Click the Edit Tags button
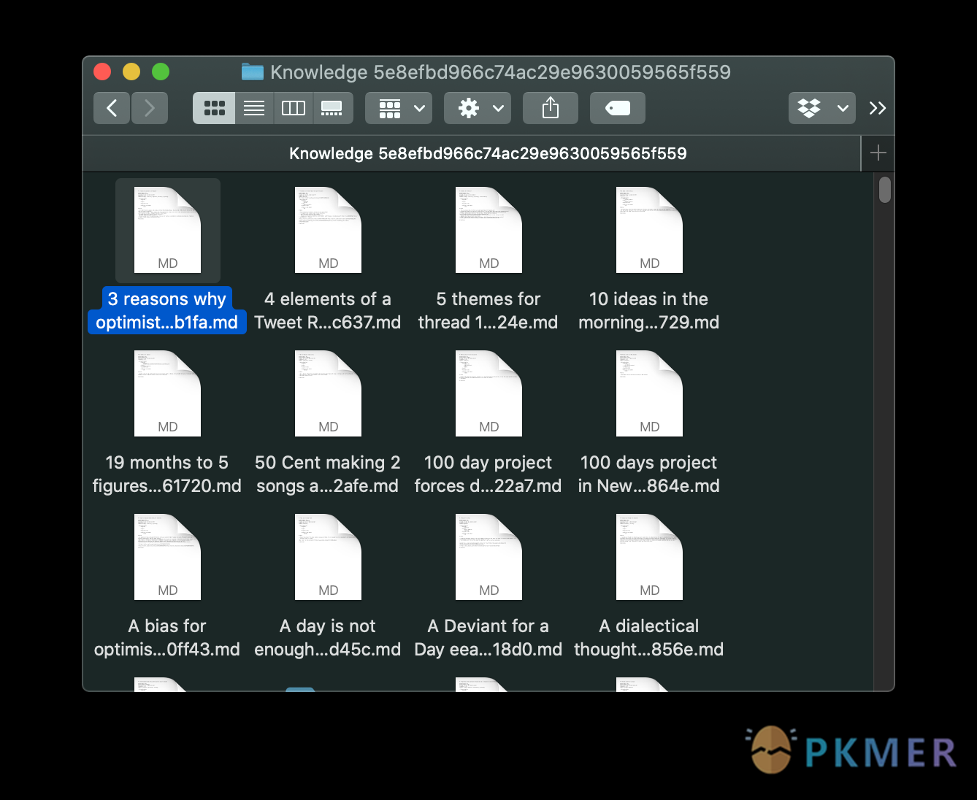 (618, 108)
